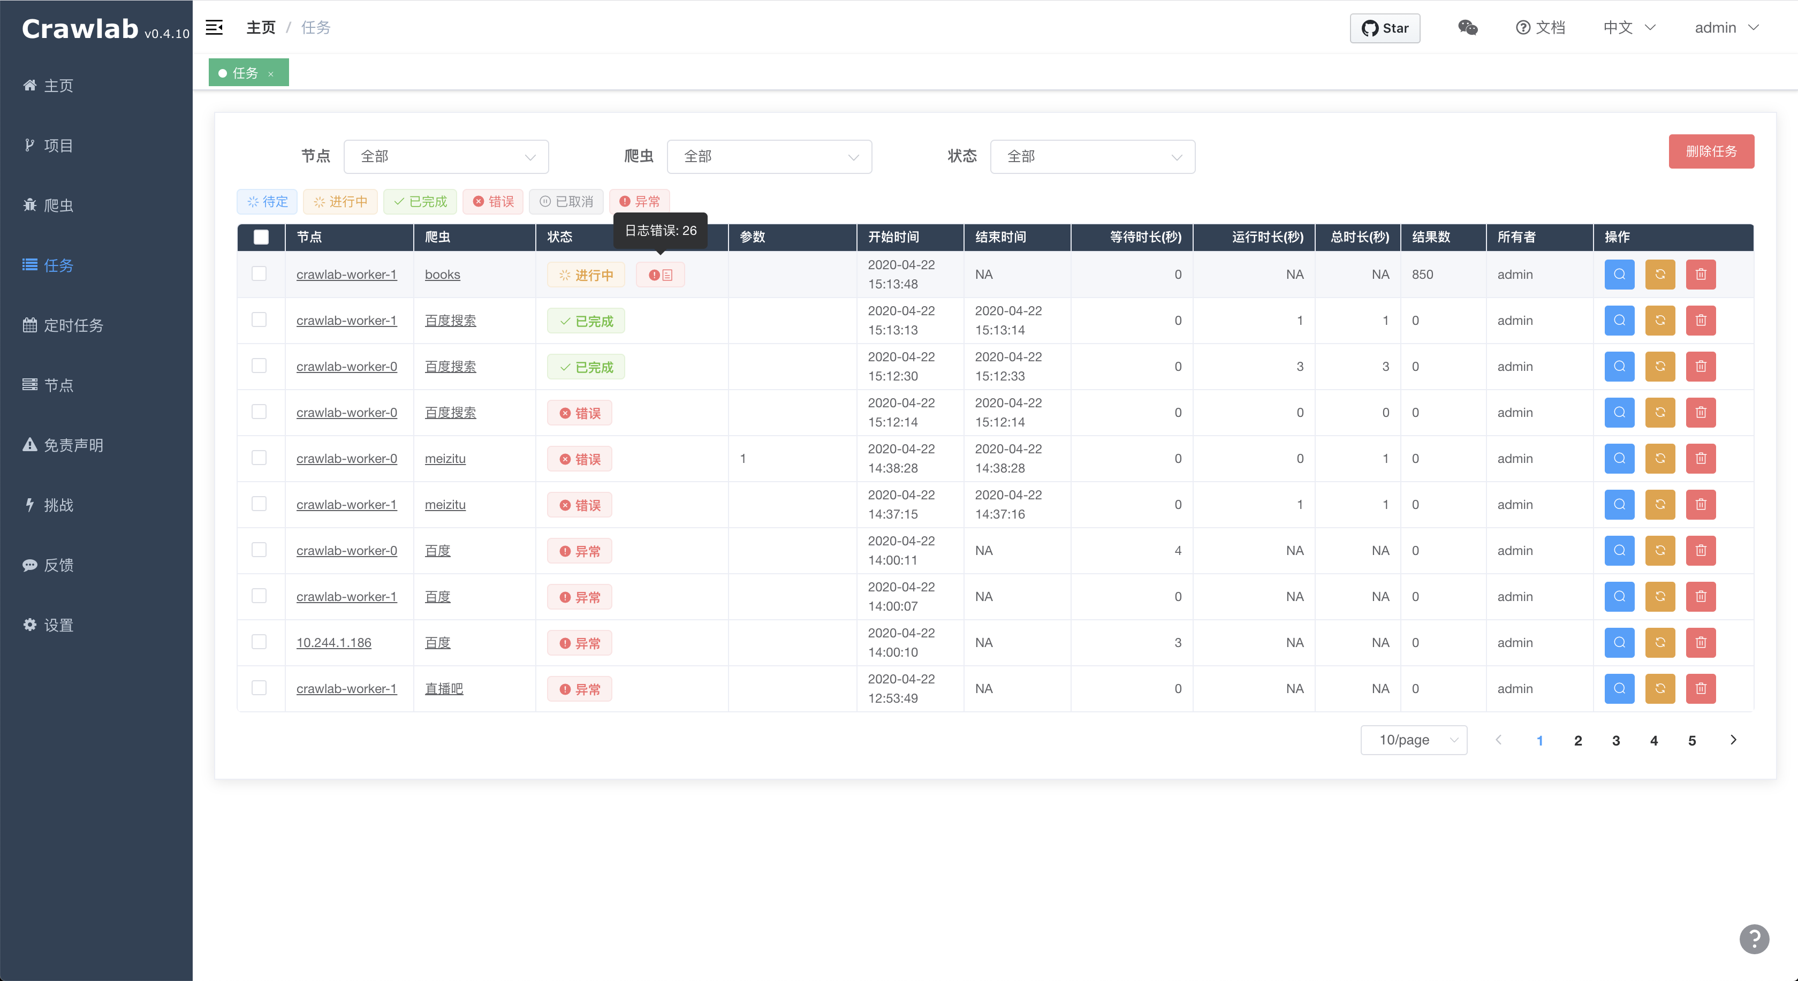Open the 10/page pagination dropdown
Viewport: 1798px width, 981px height.
[1414, 740]
